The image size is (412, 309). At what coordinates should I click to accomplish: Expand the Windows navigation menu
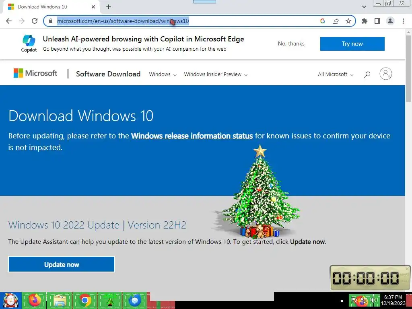(x=163, y=74)
